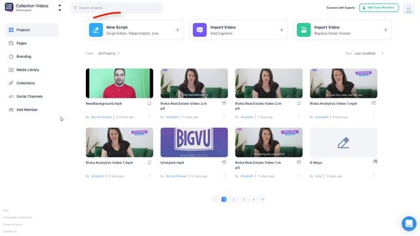Click inside the Search projects field
The height and width of the screenshot is (236, 420).
pos(117,8)
